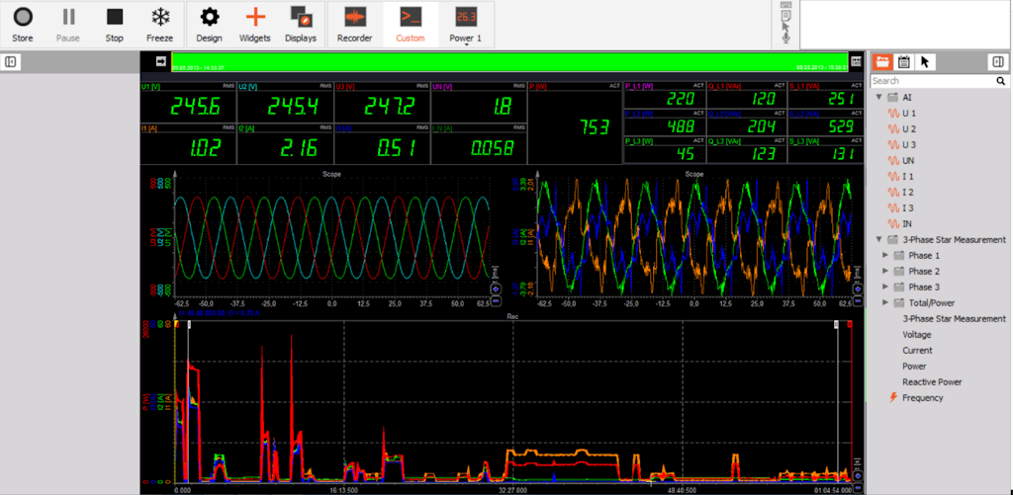Screen dimensions: 1013x495
Task: Click the recorder graph zoom icon
Action: [x=858, y=475]
